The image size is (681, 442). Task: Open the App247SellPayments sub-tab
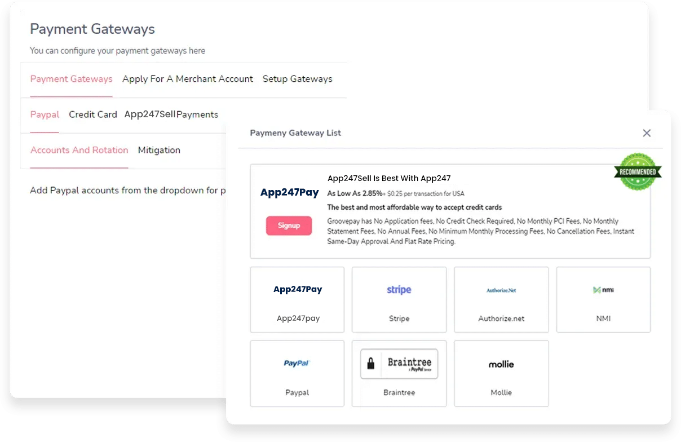(x=171, y=114)
